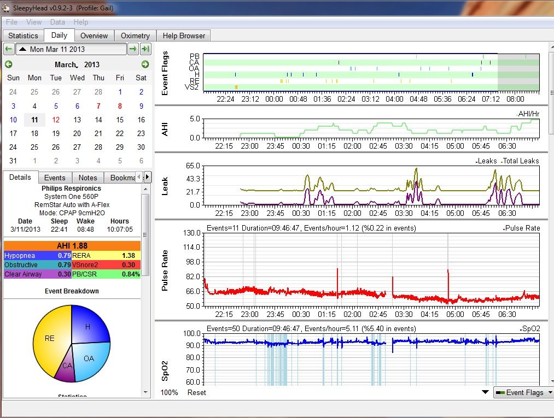Select March 12 in the calendar
Viewport: 554px width, 418px height.
56,120
